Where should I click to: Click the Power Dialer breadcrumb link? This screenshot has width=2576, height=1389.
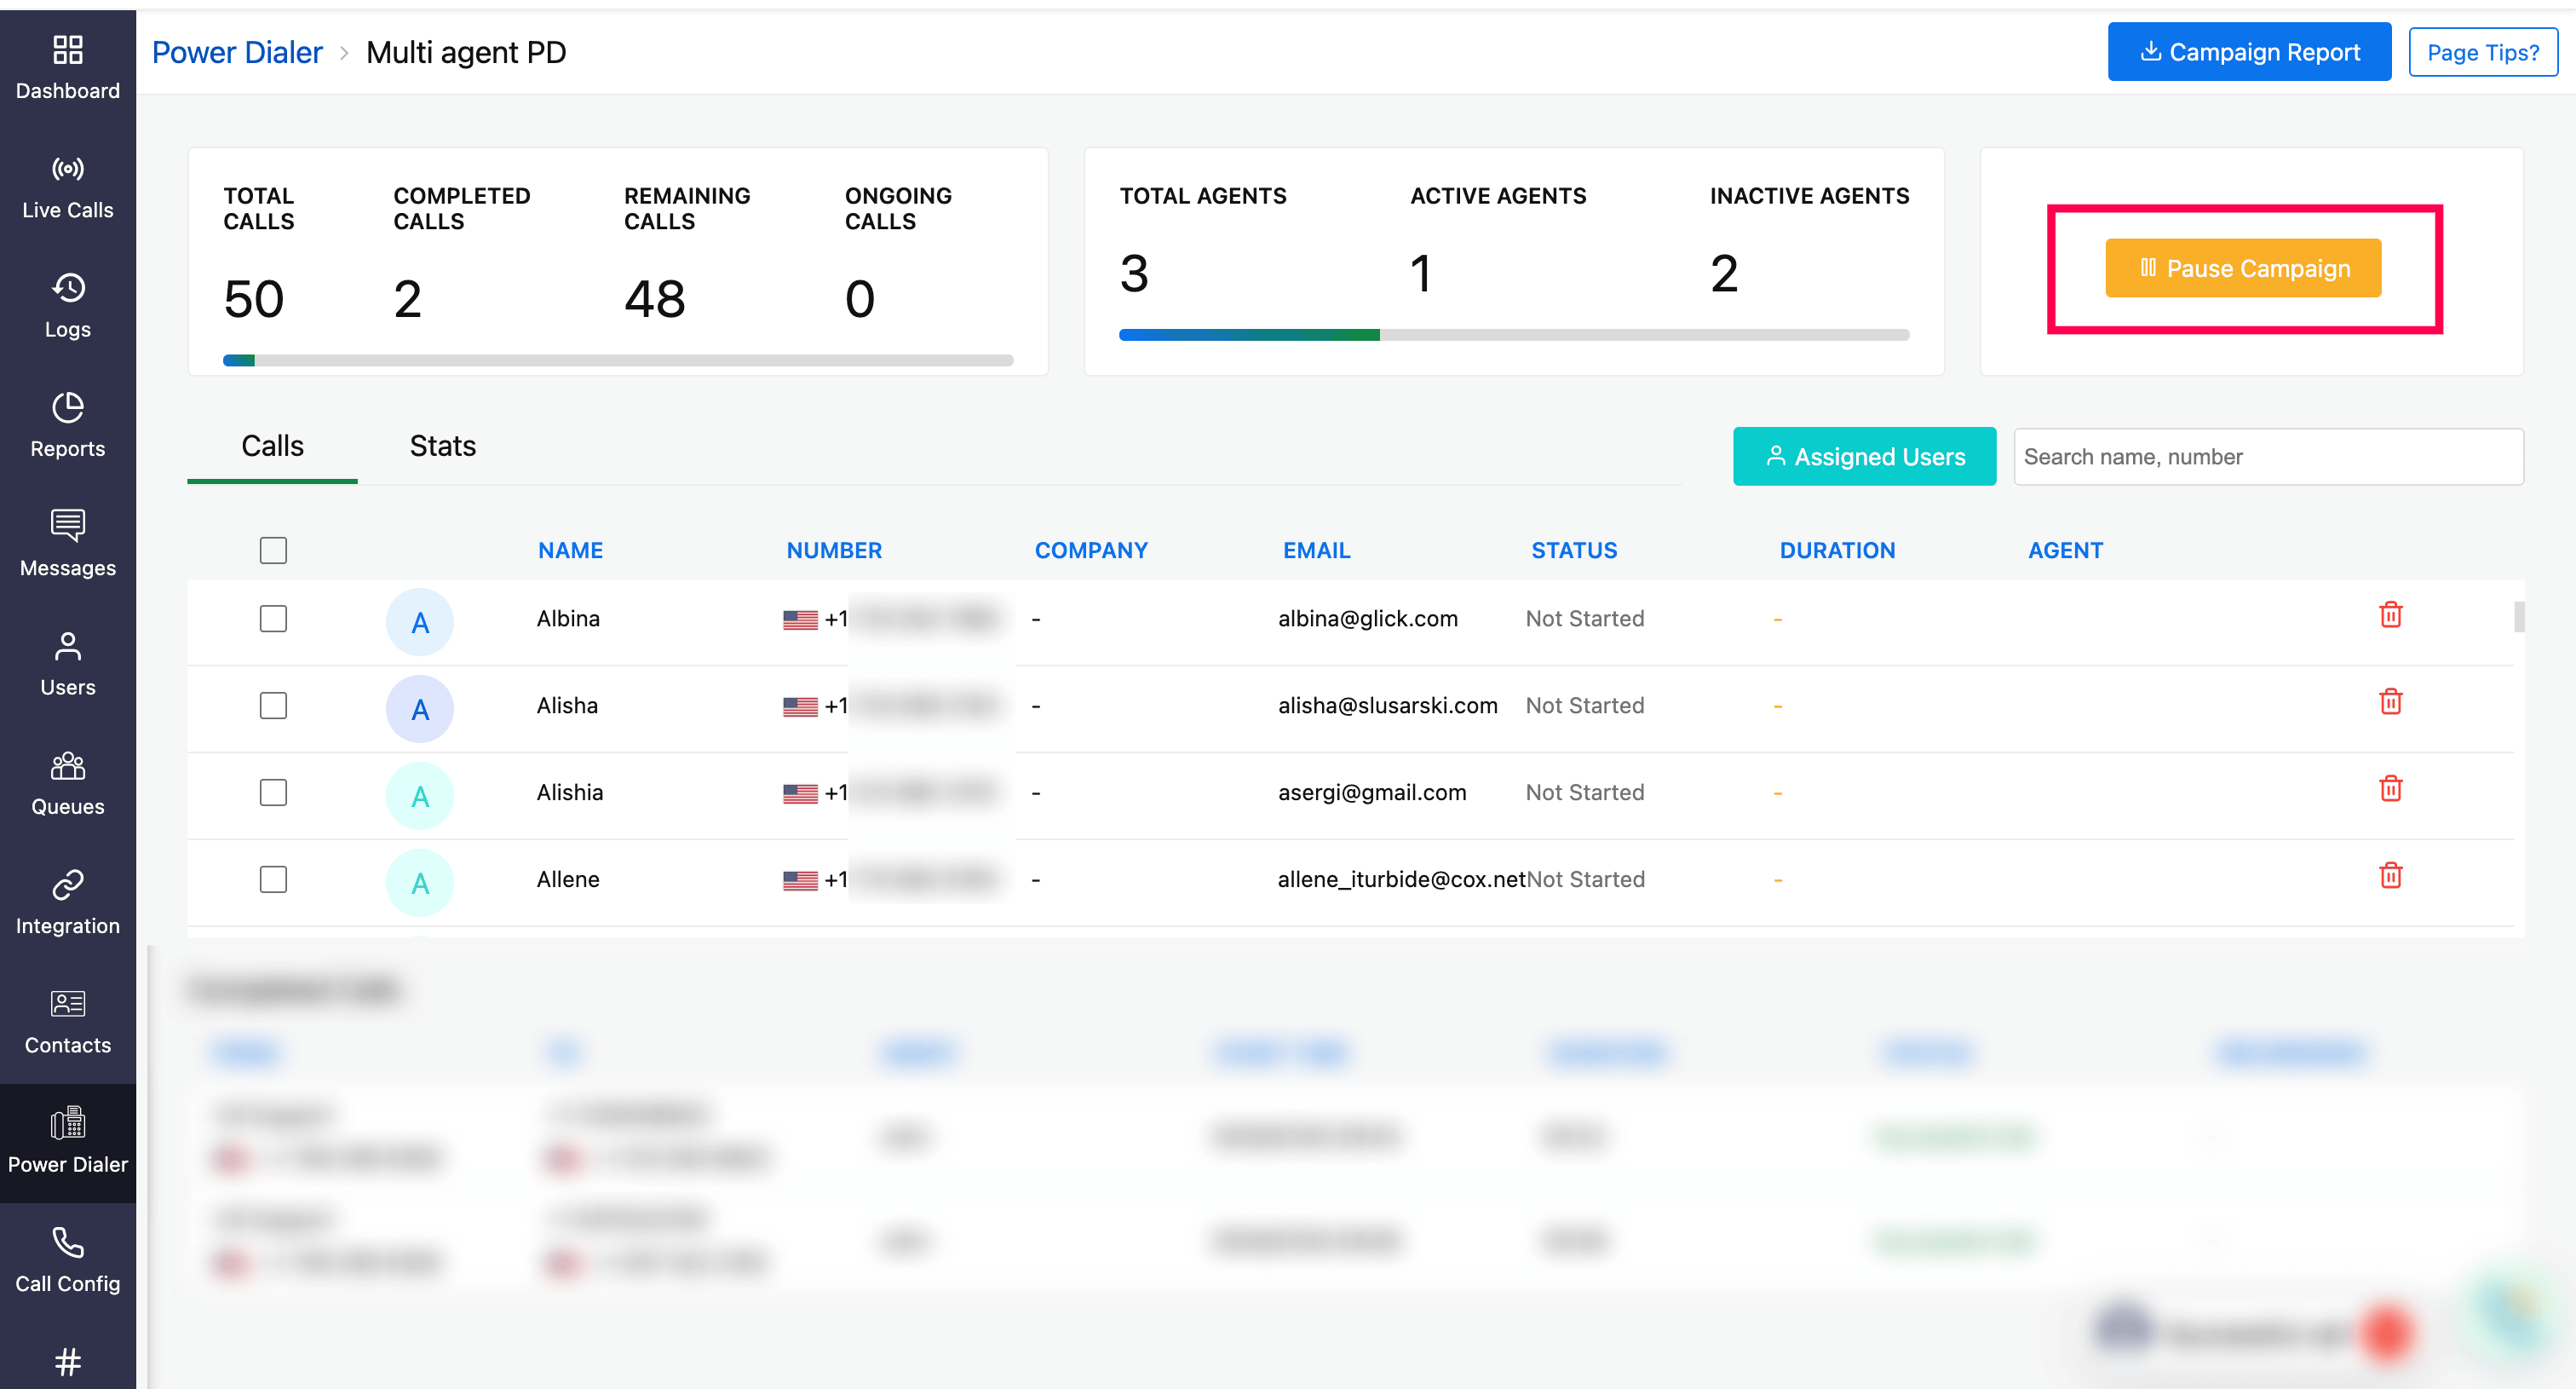(x=237, y=52)
